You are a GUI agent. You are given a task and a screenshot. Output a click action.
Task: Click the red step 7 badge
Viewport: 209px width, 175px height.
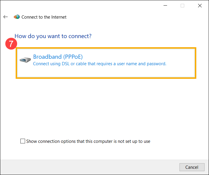coord(11,44)
